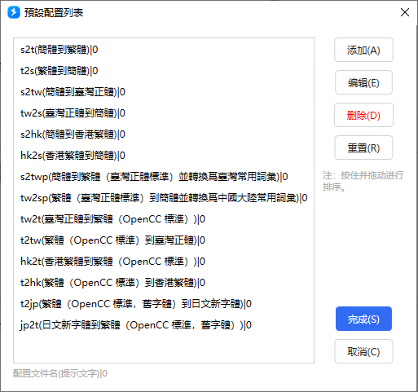Select the t2s traditional-to-simplified entry
The height and width of the screenshot is (392, 418).
point(164,71)
